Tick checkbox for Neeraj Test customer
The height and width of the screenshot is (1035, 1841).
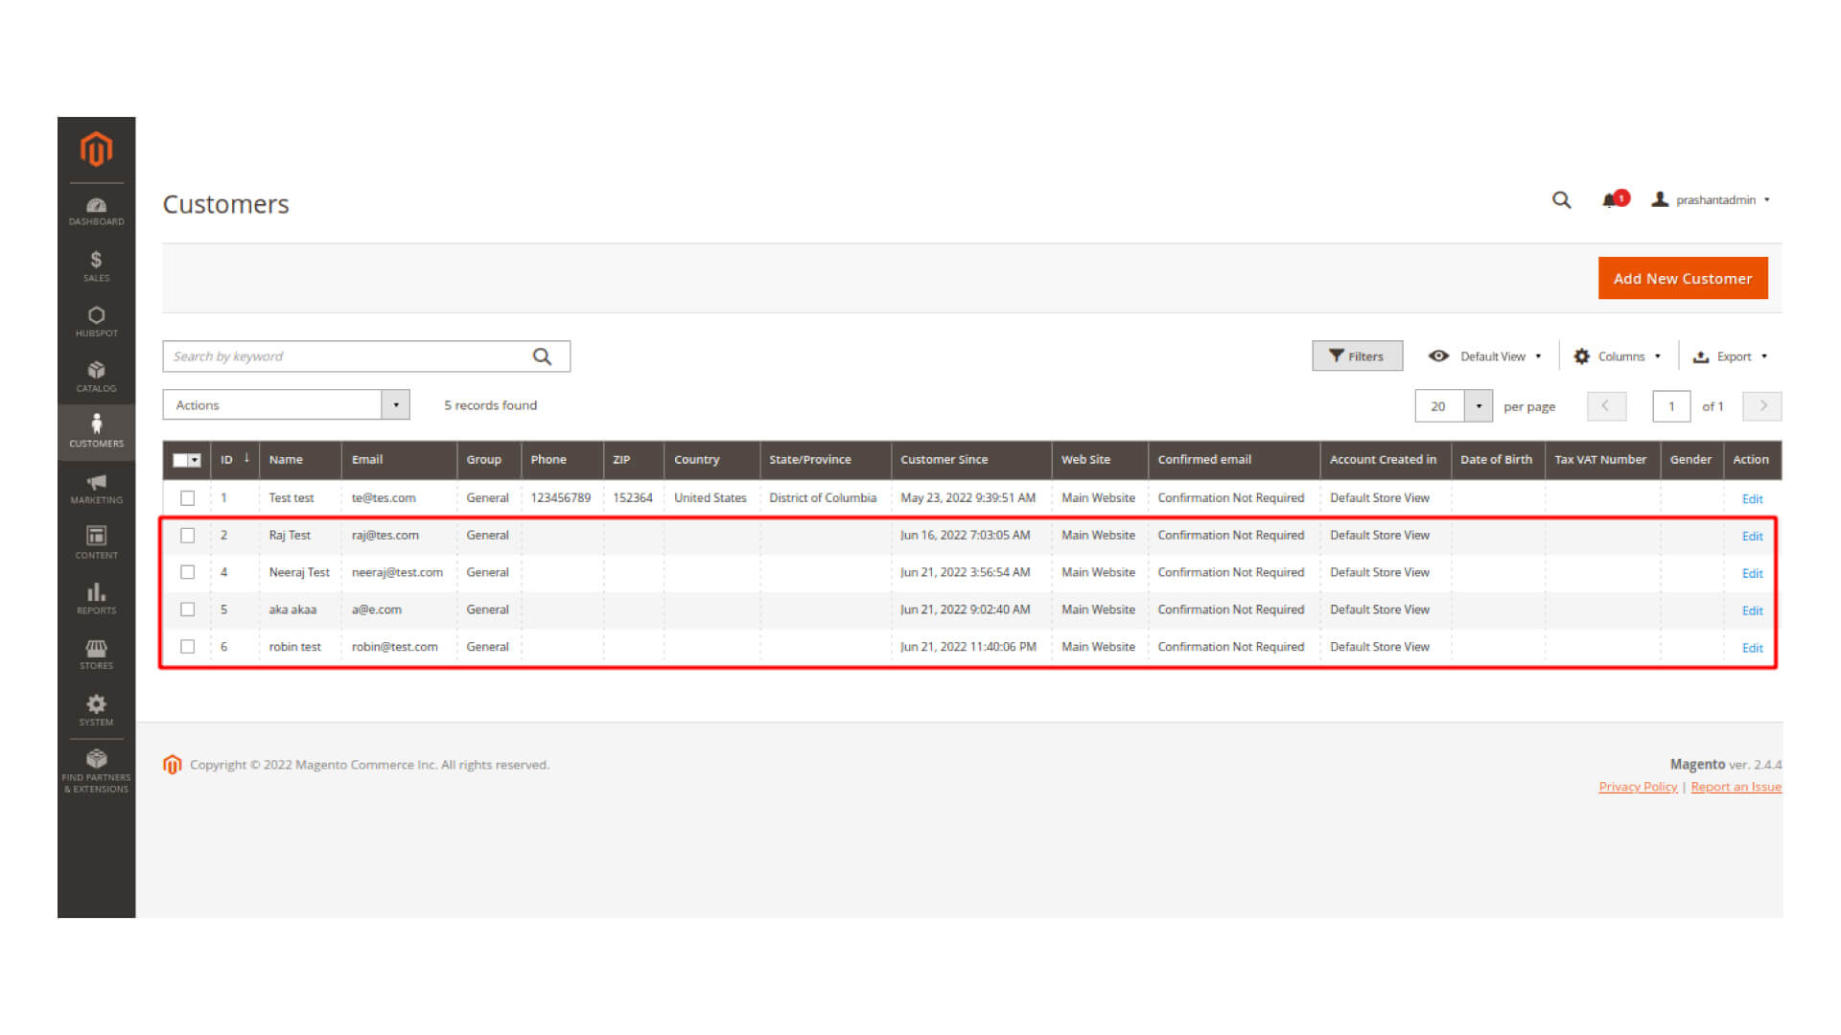click(188, 572)
